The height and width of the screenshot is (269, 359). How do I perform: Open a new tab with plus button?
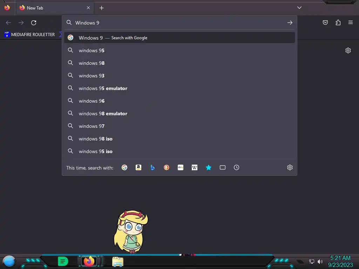pyautogui.click(x=101, y=8)
